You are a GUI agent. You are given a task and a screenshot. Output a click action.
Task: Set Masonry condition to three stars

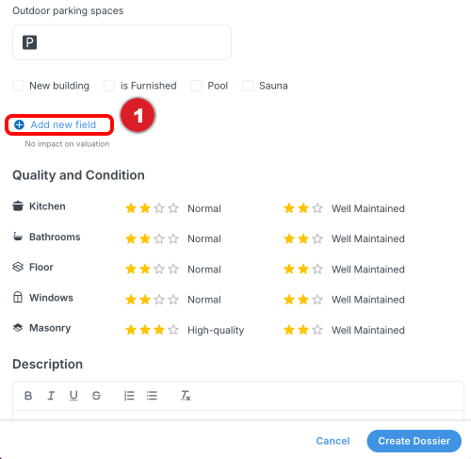(x=317, y=330)
